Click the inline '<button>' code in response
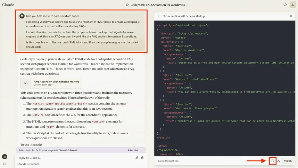Viewport: 298px width, 168px height. 98,122
